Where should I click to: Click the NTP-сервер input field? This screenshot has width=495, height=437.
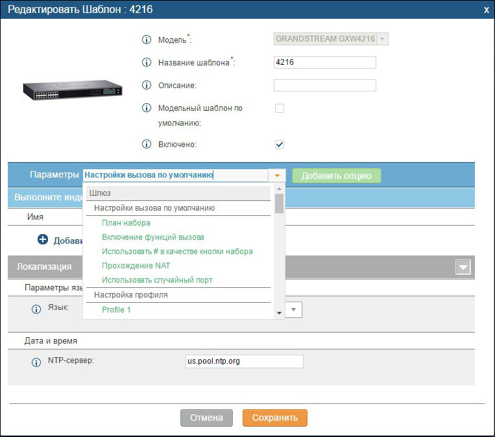pyautogui.click(x=245, y=361)
